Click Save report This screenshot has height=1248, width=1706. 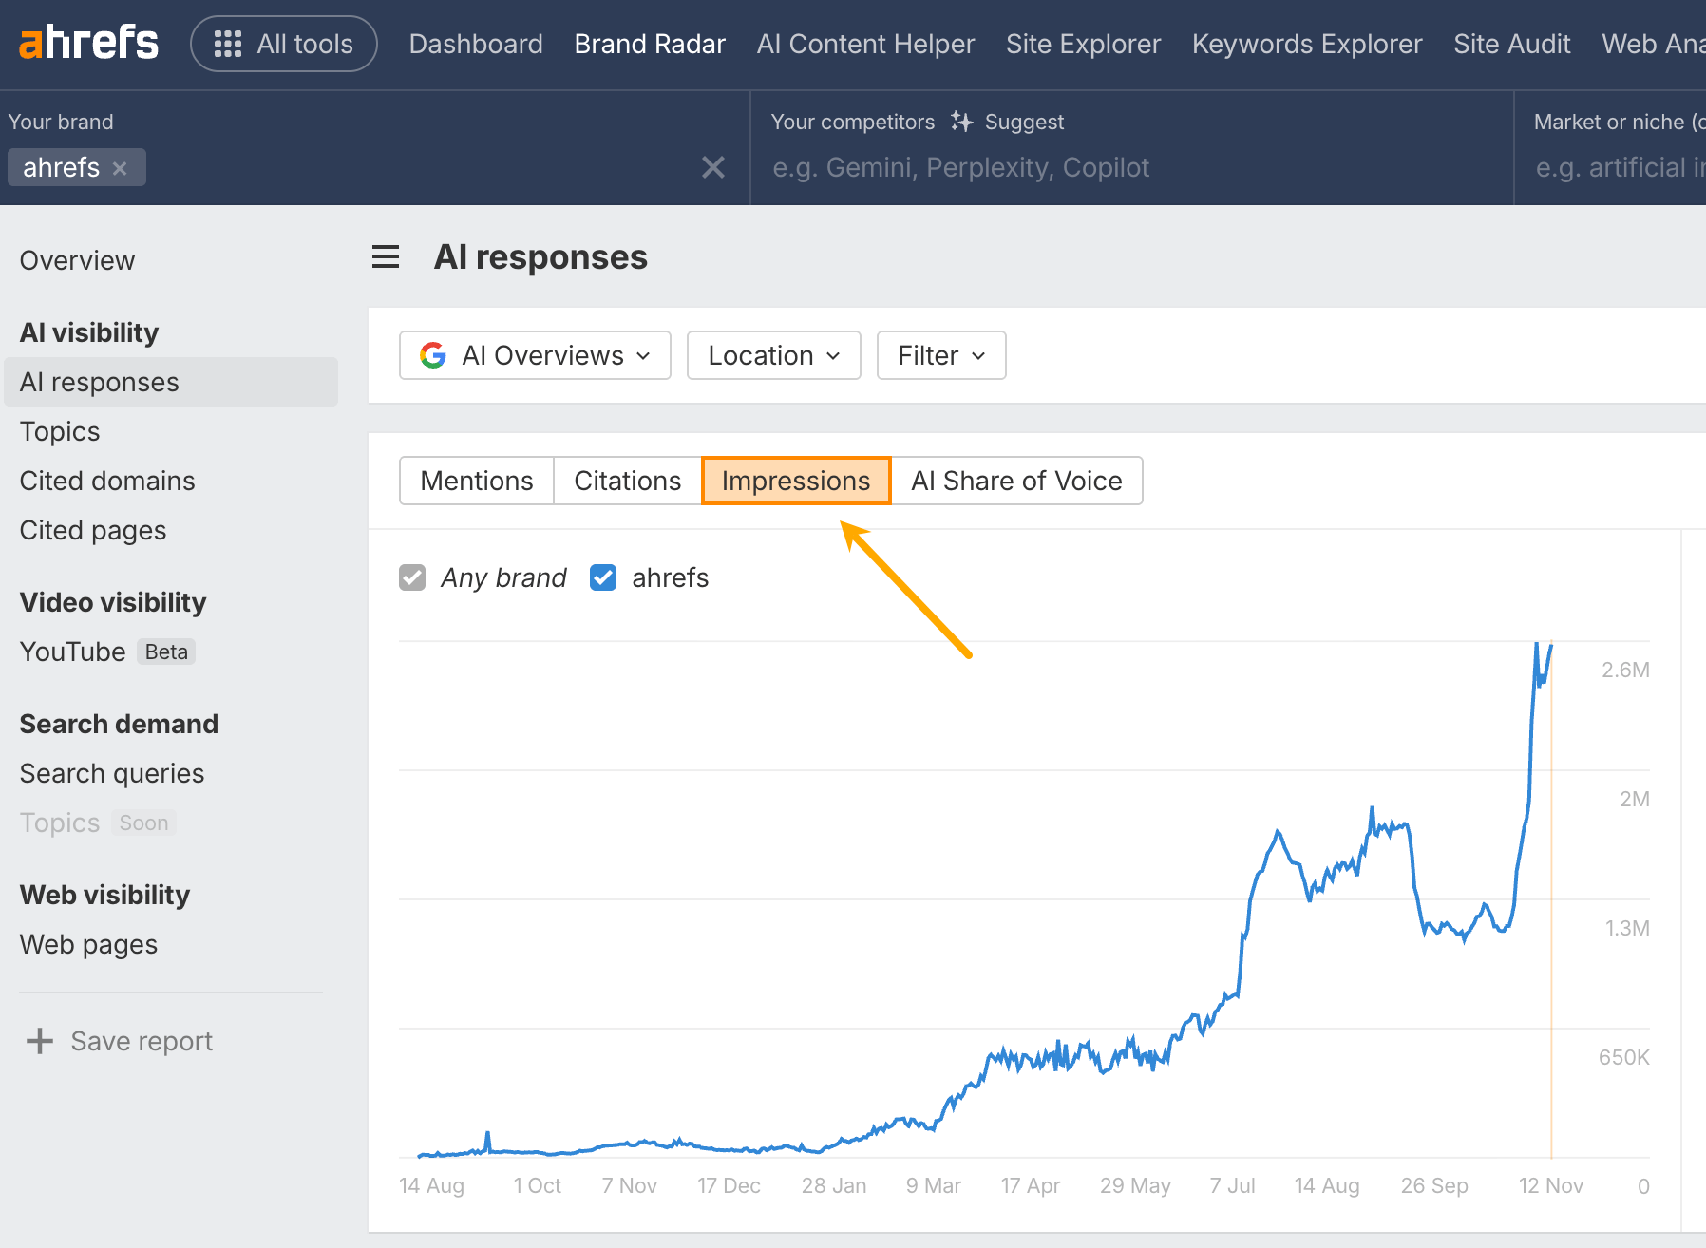[x=141, y=1040]
